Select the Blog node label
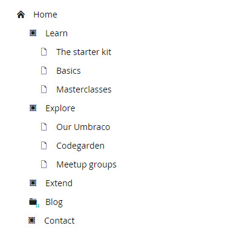This screenshot has width=234, height=237. (x=54, y=202)
